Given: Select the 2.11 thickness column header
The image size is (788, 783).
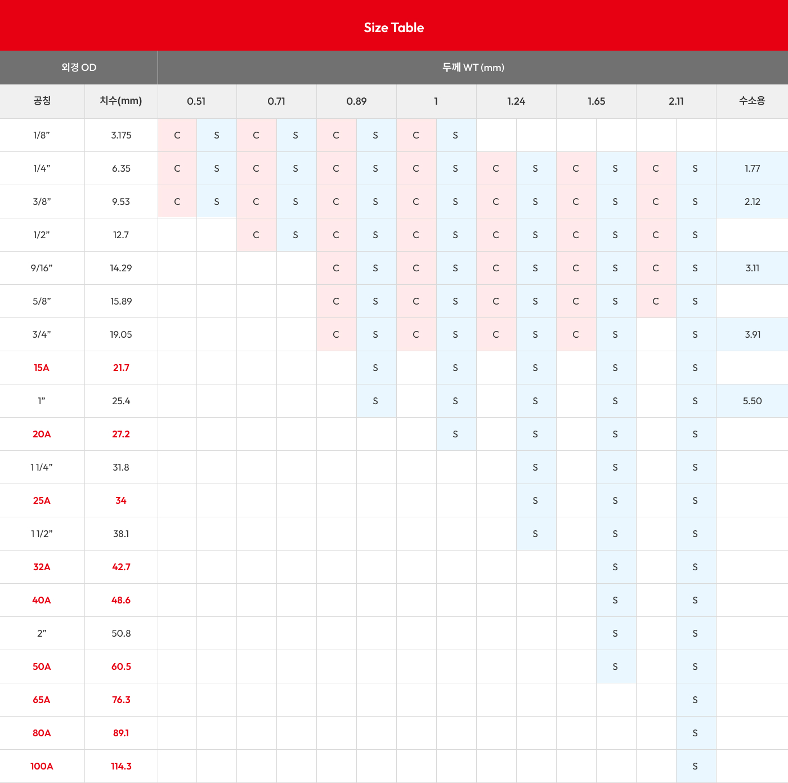Looking at the screenshot, I should tap(676, 101).
